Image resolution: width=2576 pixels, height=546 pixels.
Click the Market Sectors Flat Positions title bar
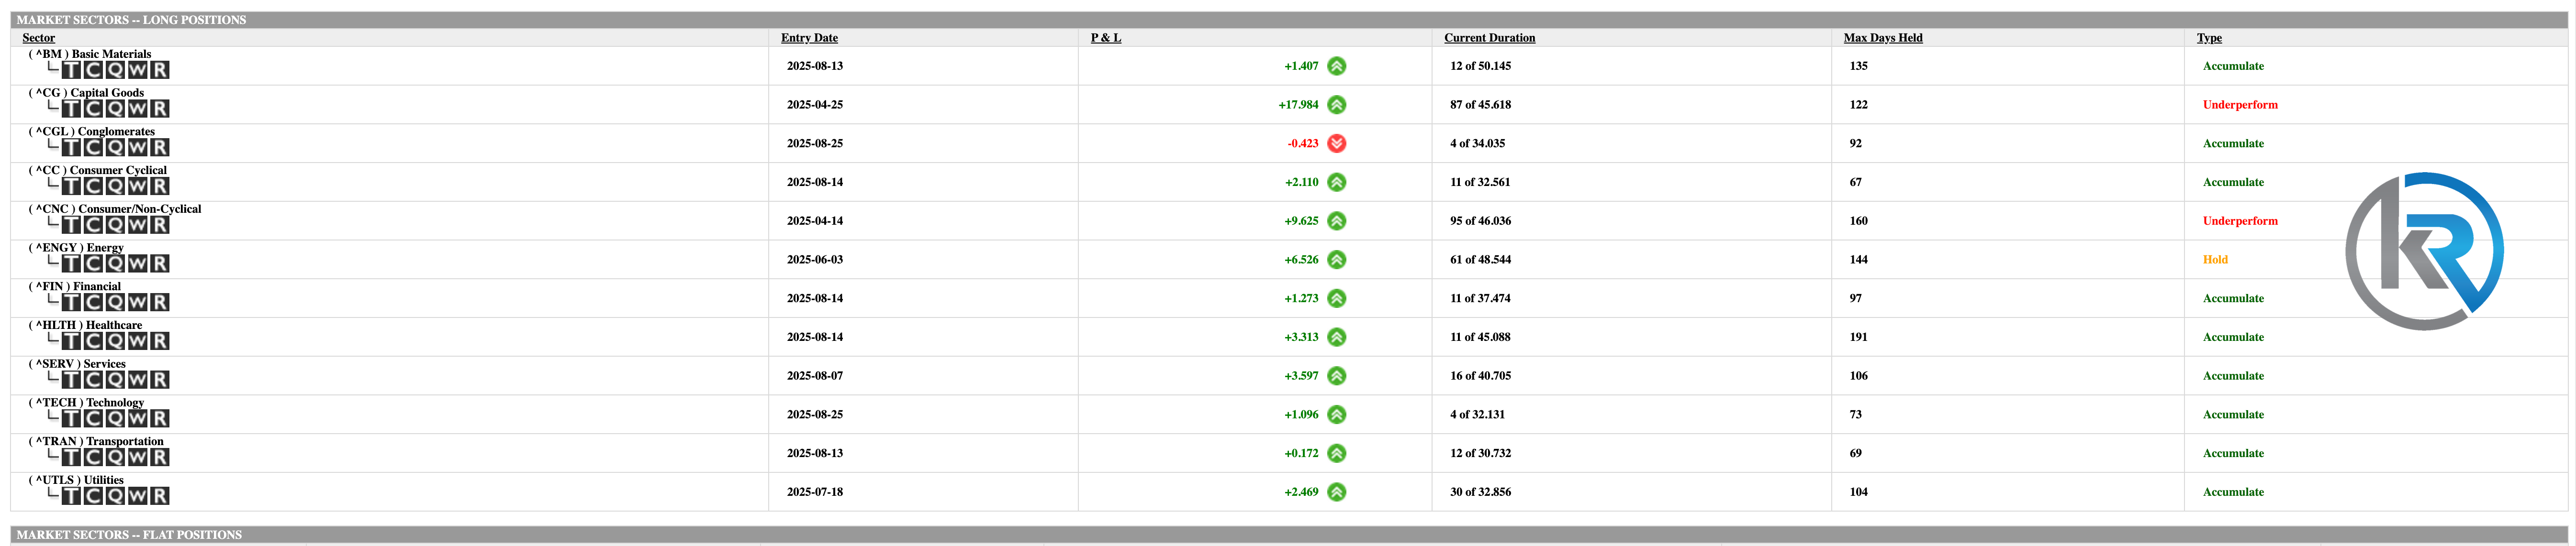click(x=129, y=535)
